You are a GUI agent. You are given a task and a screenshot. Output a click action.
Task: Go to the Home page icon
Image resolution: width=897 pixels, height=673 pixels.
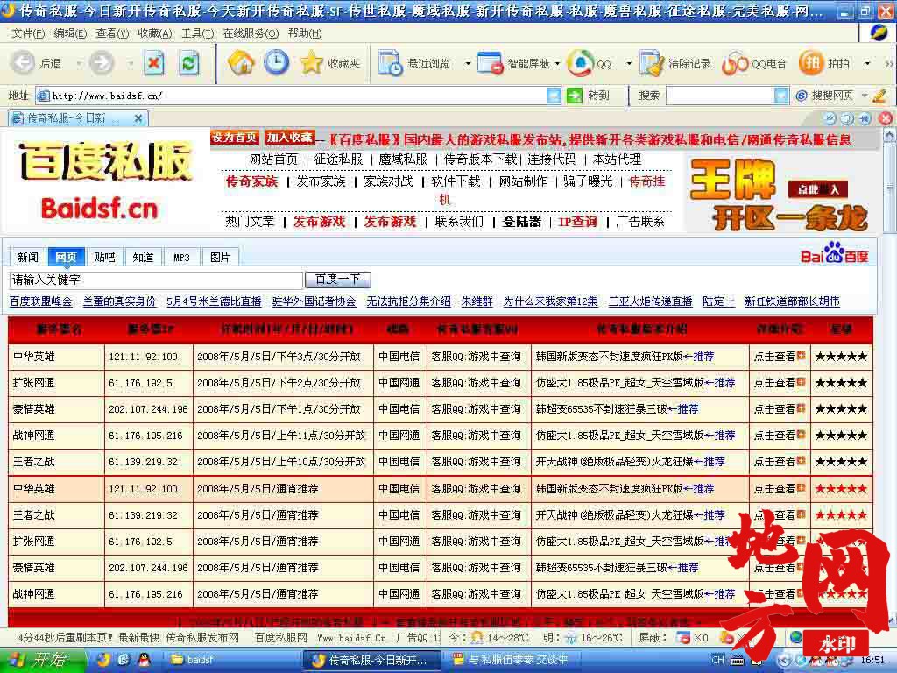[x=241, y=62]
